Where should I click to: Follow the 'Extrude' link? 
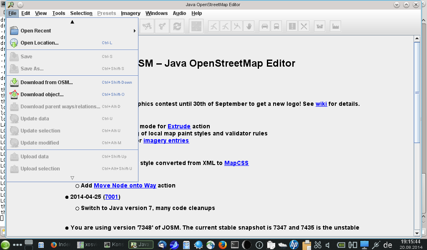(x=178, y=126)
